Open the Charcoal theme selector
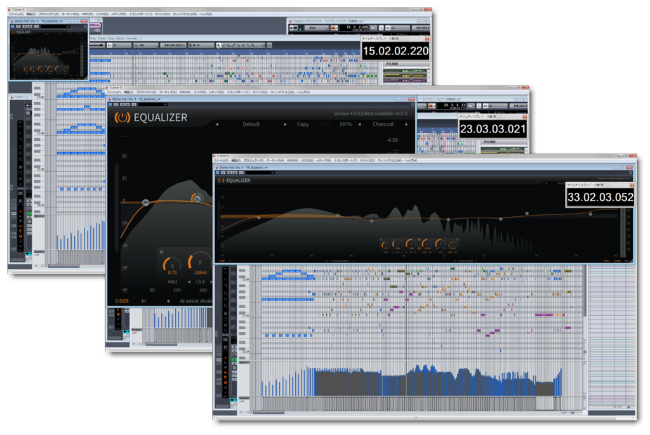Screen dimensions: 650x435 tap(383, 124)
